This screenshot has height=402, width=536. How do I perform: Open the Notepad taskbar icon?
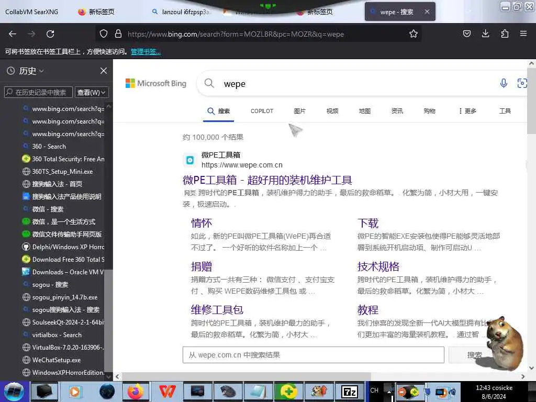(258, 392)
